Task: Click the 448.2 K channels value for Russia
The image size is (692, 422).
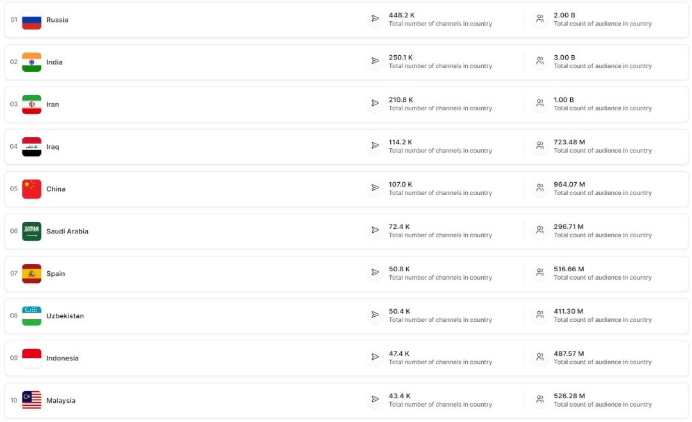Action: [402, 15]
